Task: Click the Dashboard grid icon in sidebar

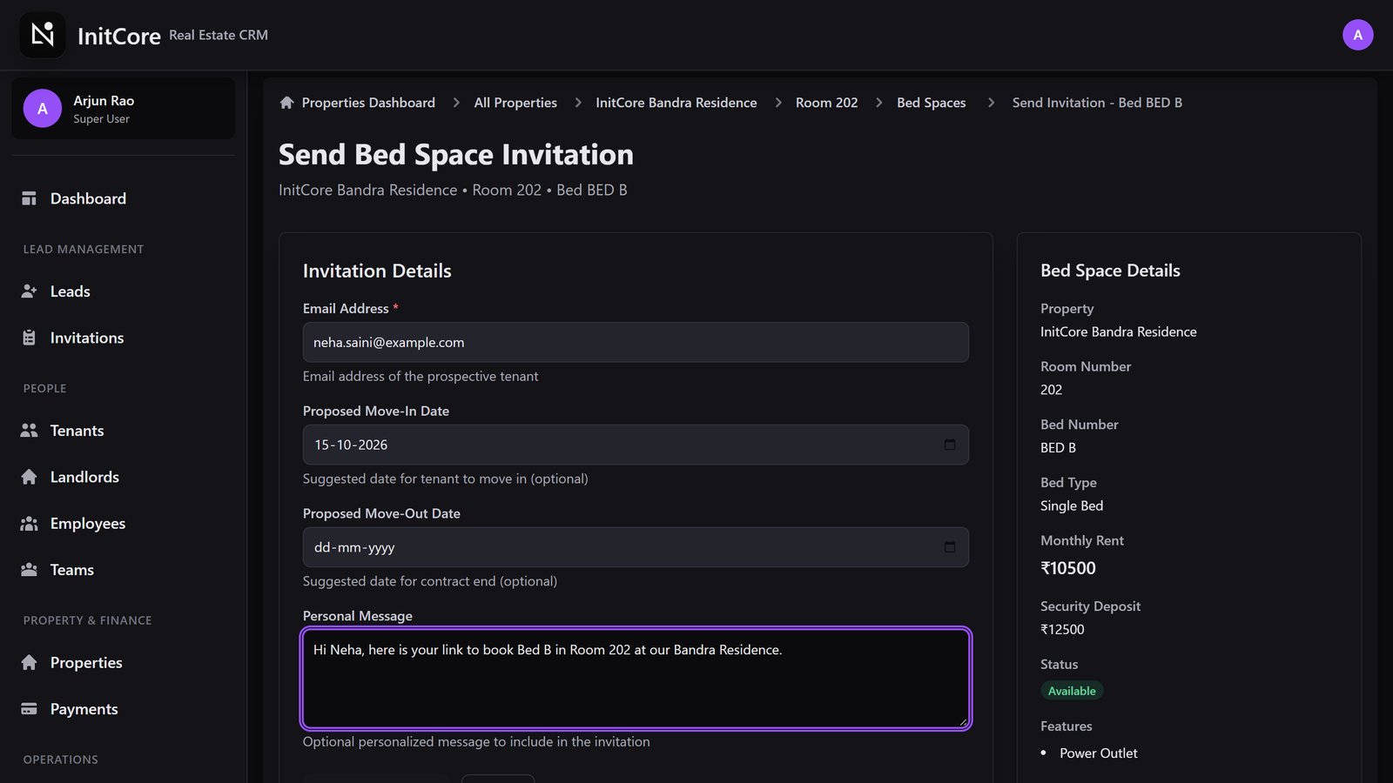Action: click(x=29, y=198)
